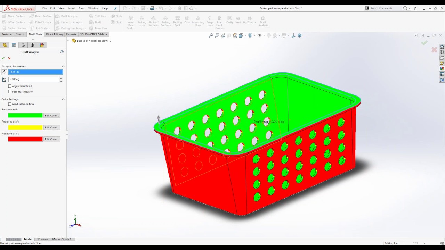Edit Color for Positive draft
This screenshot has height=250, width=445.
[52, 115]
